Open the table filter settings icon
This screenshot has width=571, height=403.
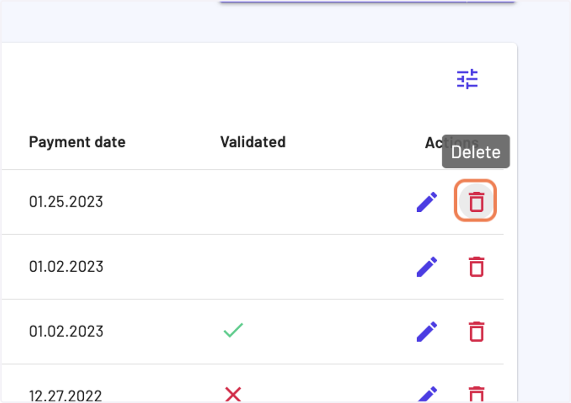tap(467, 79)
